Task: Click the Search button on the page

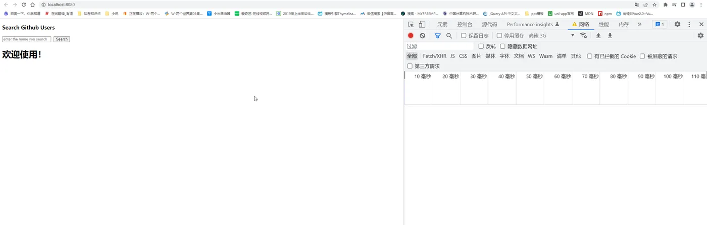Action: [x=62, y=39]
